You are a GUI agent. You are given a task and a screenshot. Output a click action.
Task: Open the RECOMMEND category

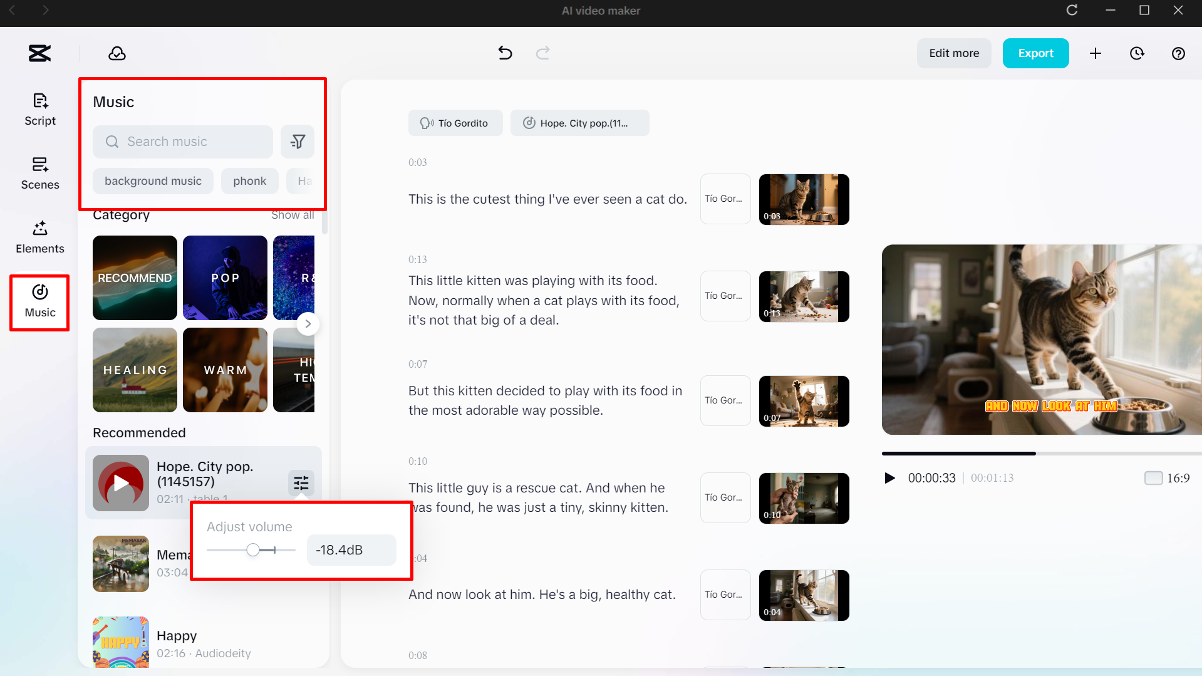point(135,278)
